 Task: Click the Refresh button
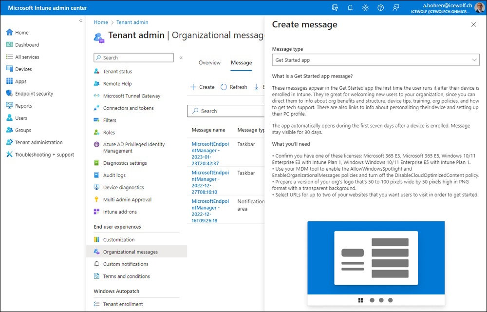[234, 87]
